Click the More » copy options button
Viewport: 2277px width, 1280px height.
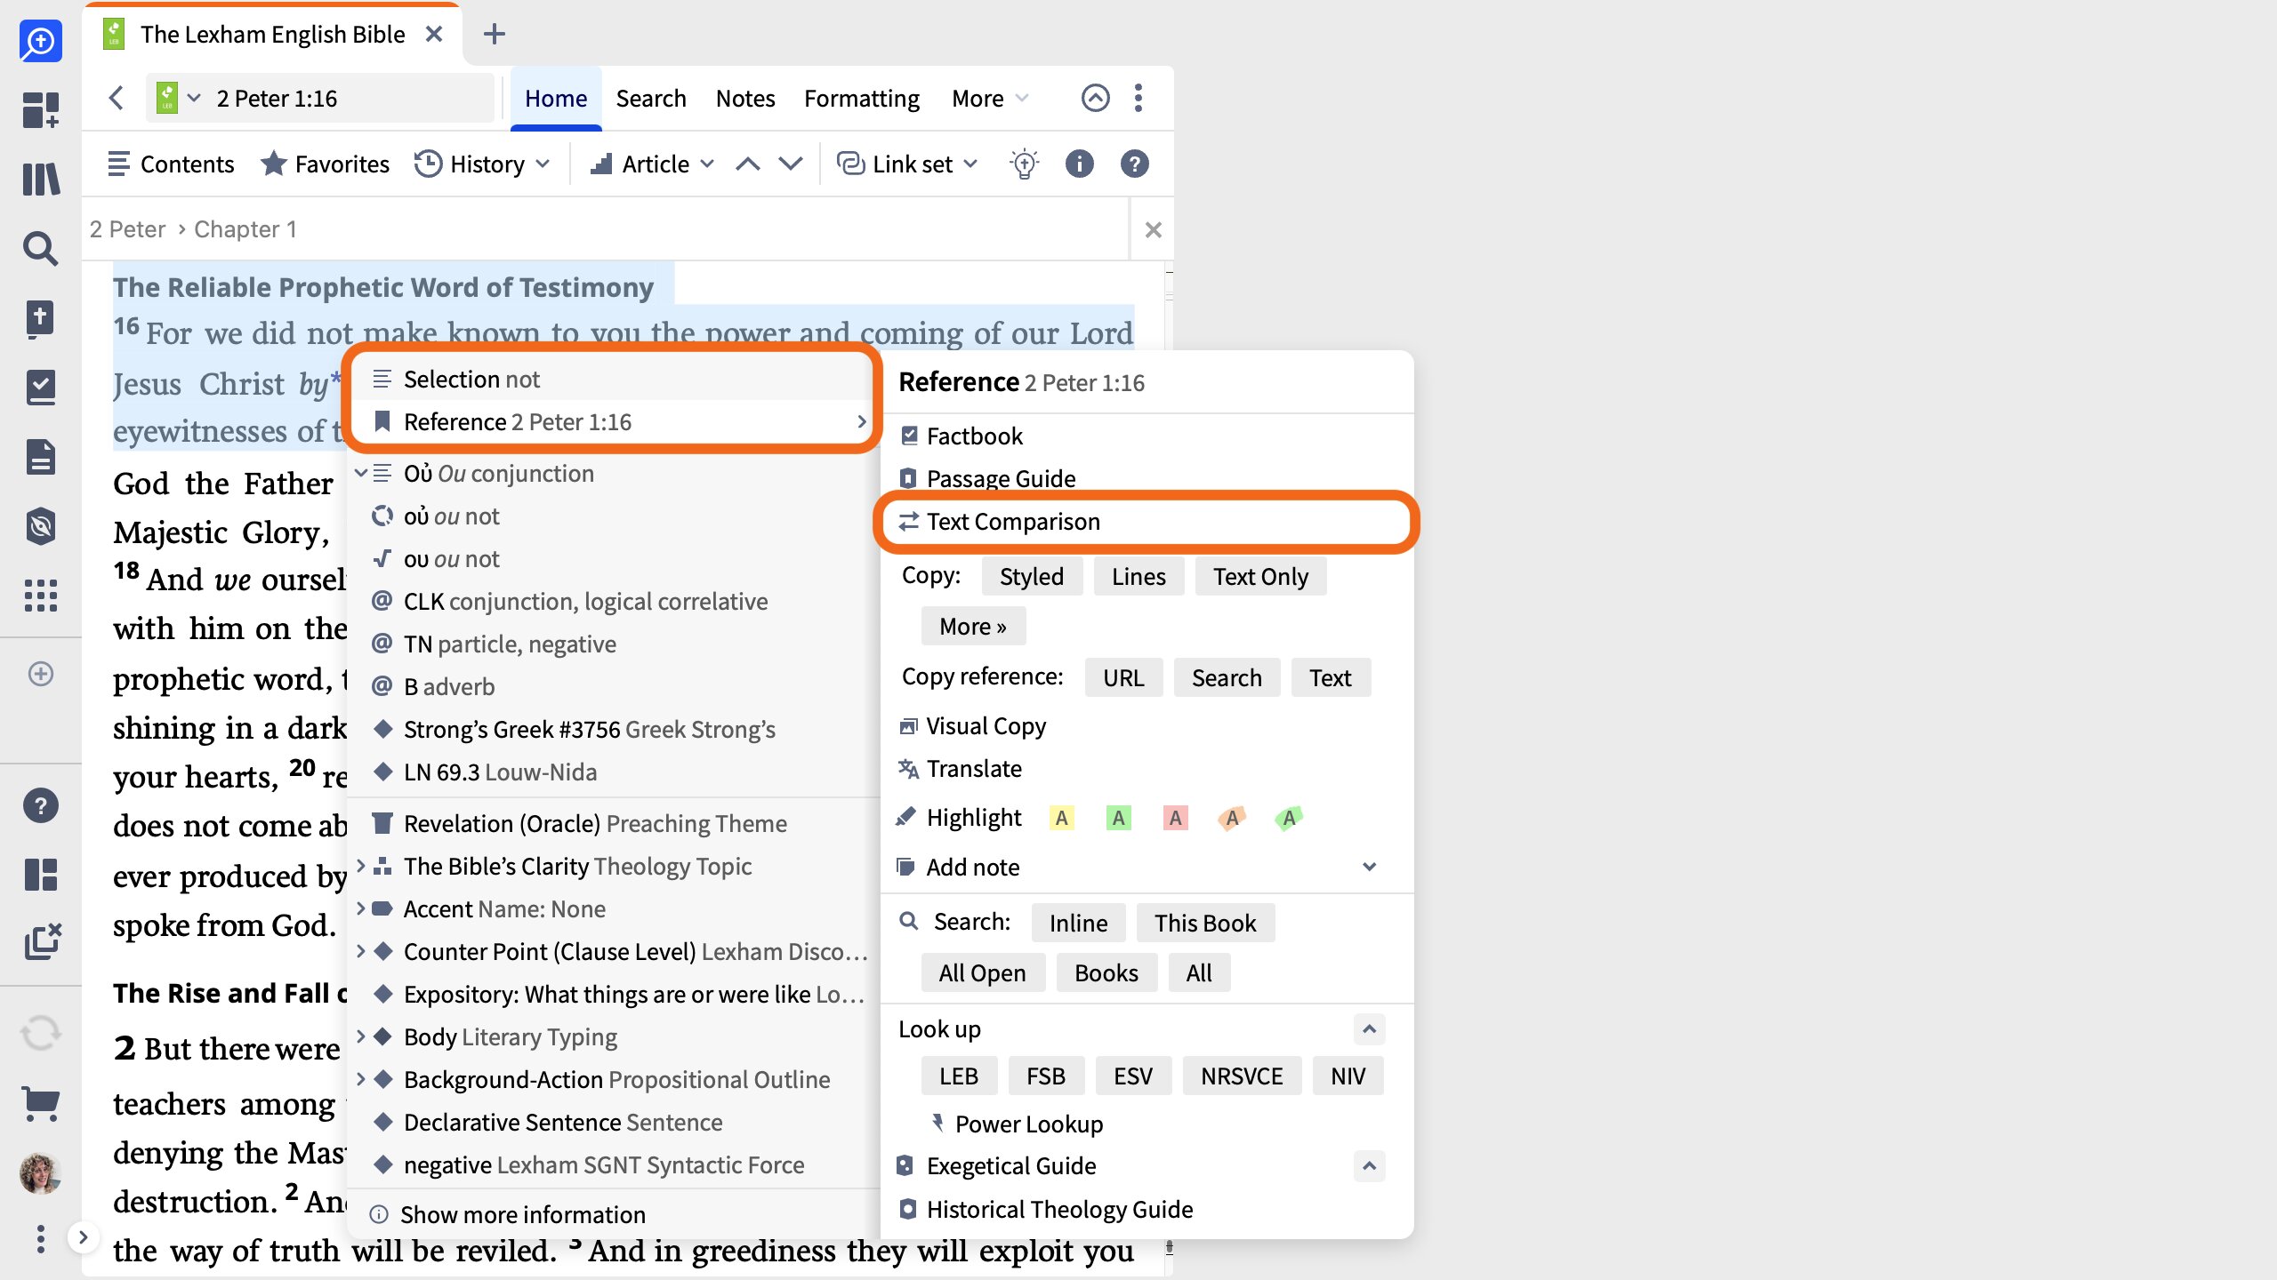click(973, 626)
